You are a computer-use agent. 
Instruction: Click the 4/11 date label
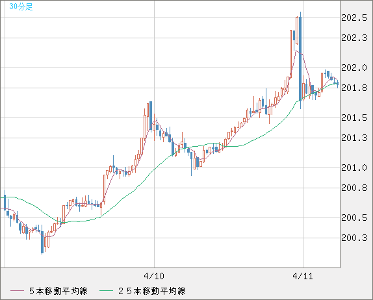click(303, 276)
